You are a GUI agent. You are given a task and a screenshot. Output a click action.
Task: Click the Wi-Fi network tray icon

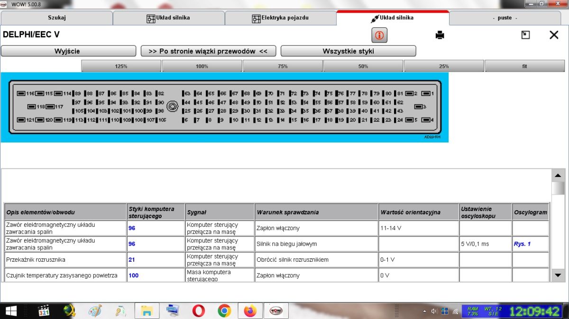(x=456, y=311)
